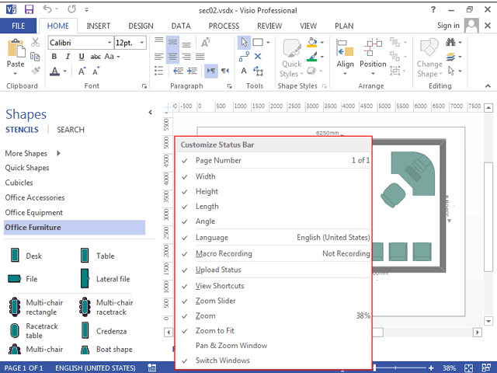Enable Pan & Zoom Window option
The height and width of the screenshot is (373, 497).
click(x=231, y=345)
